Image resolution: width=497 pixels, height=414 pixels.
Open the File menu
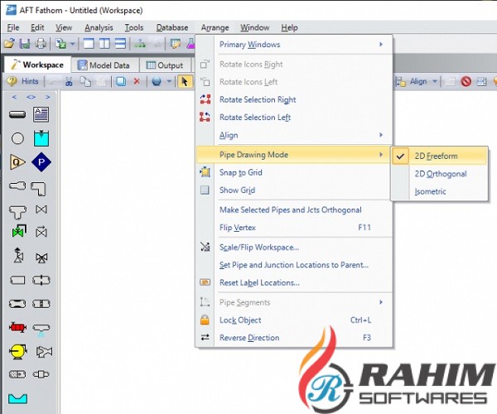13,27
